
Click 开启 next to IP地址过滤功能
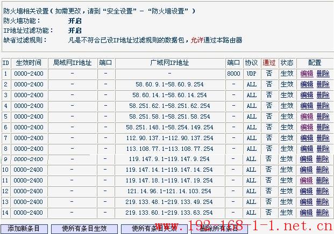click(x=75, y=31)
